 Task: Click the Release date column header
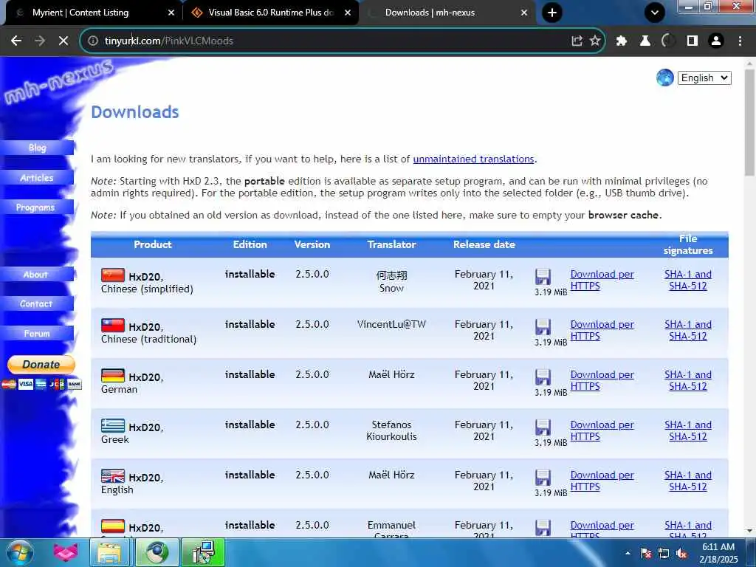[x=484, y=244]
